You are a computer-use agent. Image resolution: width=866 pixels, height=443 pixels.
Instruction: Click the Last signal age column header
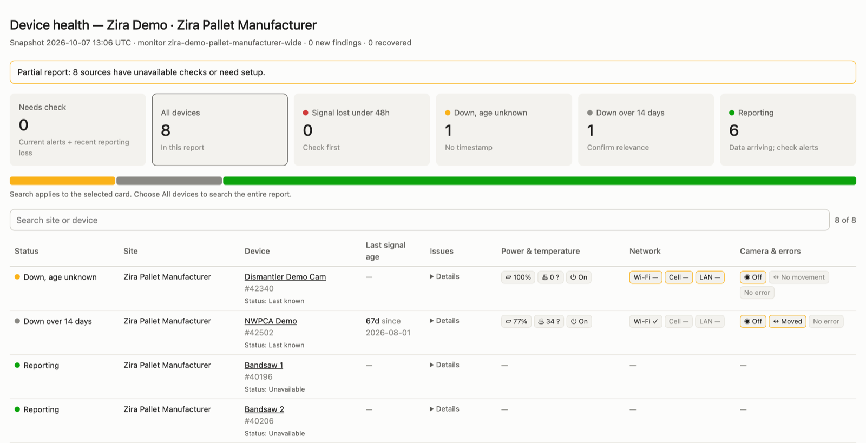pos(385,251)
